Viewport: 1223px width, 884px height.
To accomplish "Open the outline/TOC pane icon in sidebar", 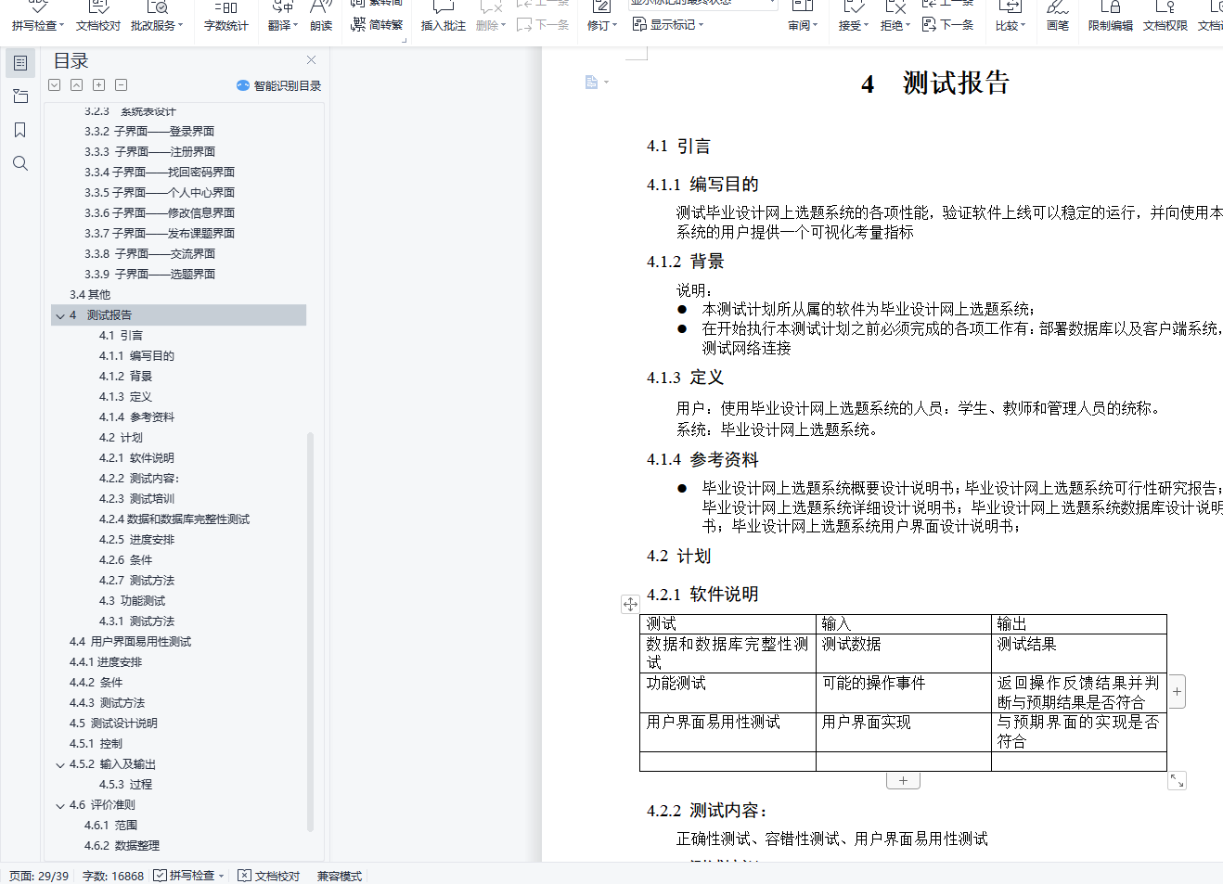I will (x=20, y=63).
